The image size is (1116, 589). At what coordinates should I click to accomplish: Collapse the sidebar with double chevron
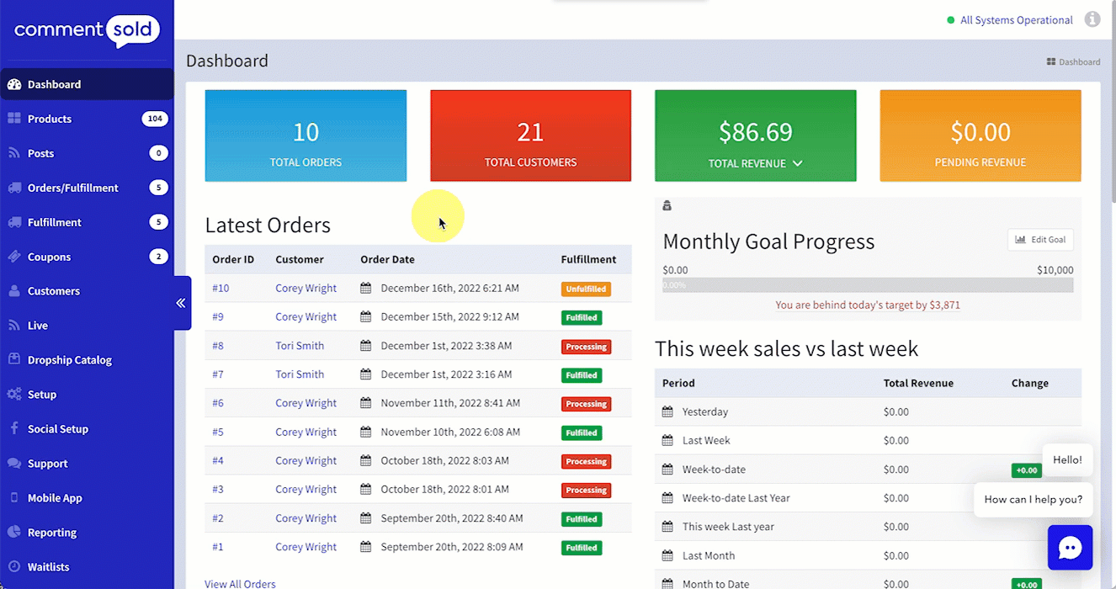coord(181,303)
